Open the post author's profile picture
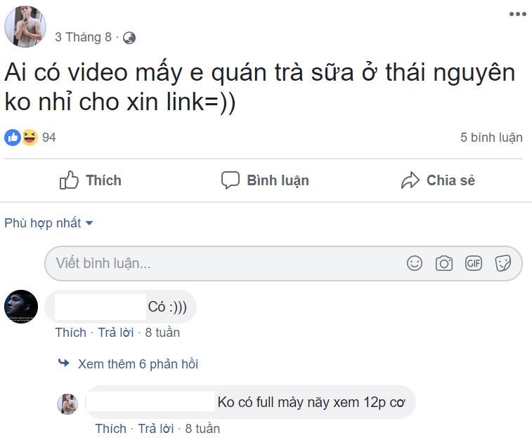 point(25,27)
